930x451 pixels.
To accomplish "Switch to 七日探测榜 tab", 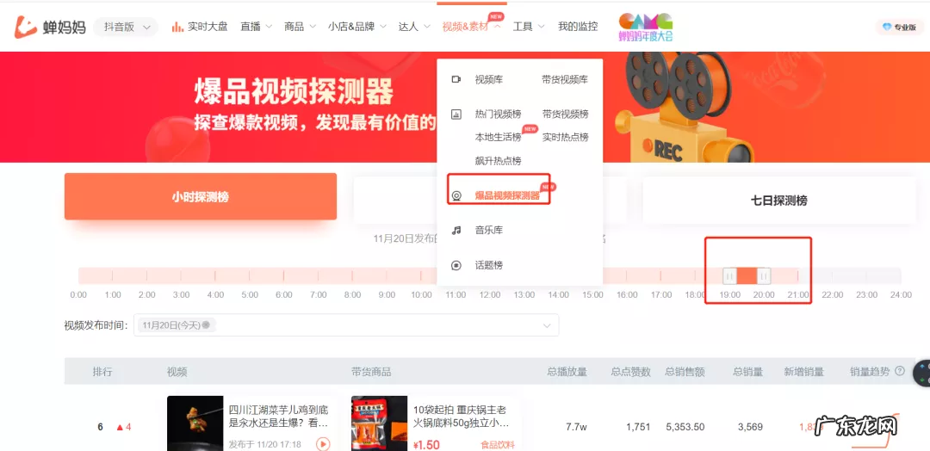I will pos(778,201).
